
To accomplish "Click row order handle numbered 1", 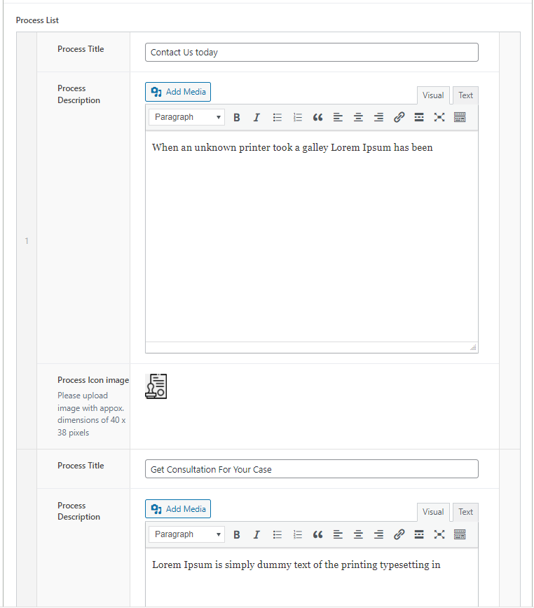I will pyautogui.click(x=27, y=241).
